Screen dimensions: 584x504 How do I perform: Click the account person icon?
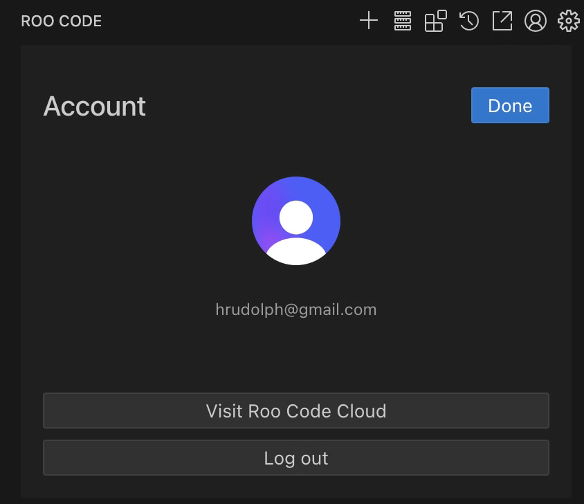tap(535, 21)
